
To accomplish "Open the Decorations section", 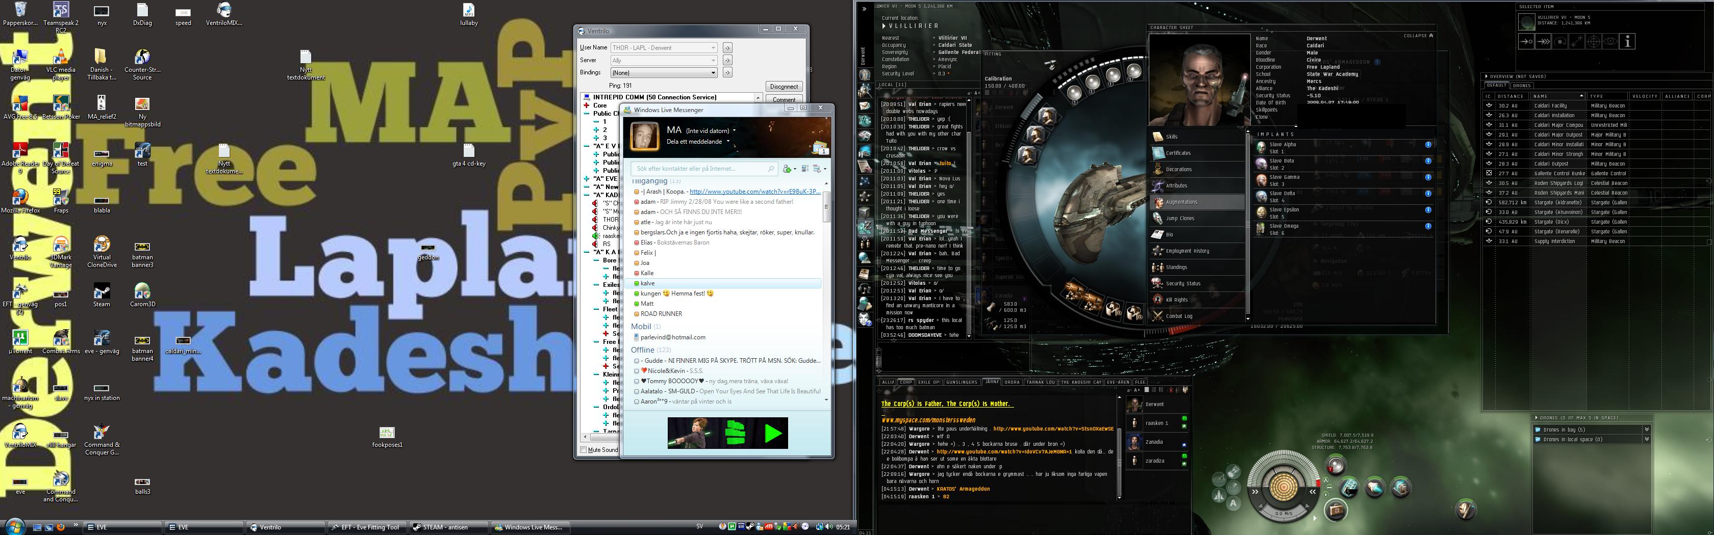I will click(1197, 170).
